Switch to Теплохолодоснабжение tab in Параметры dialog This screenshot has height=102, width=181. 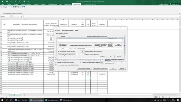(x=67, y=30)
